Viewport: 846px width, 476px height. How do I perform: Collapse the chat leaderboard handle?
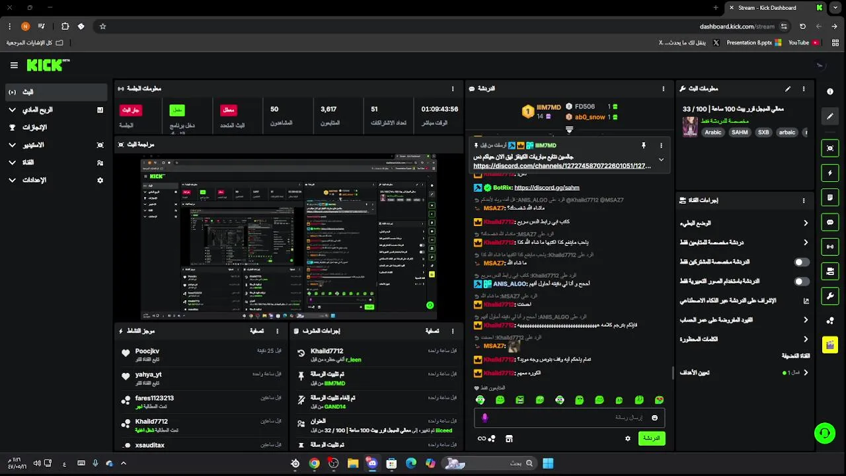point(569,130)
